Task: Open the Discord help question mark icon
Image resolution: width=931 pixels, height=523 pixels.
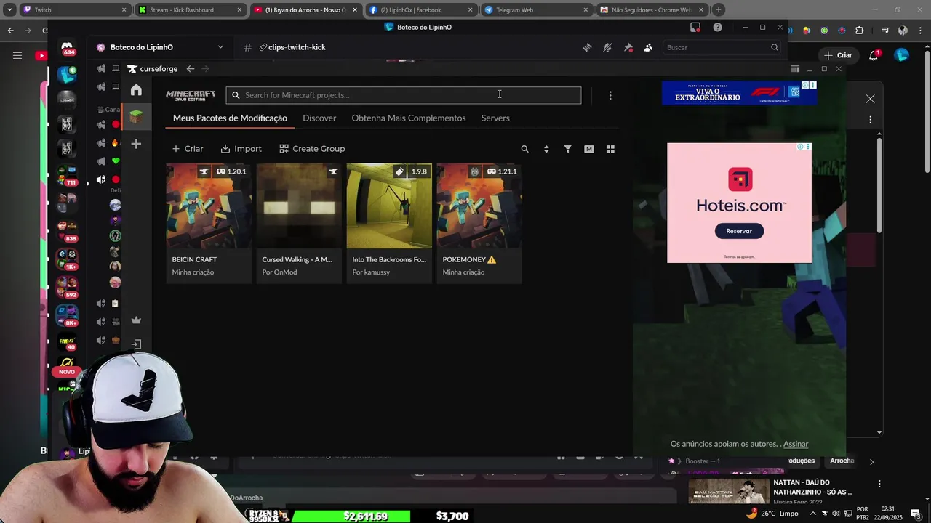Action: [x=718, y=28]
